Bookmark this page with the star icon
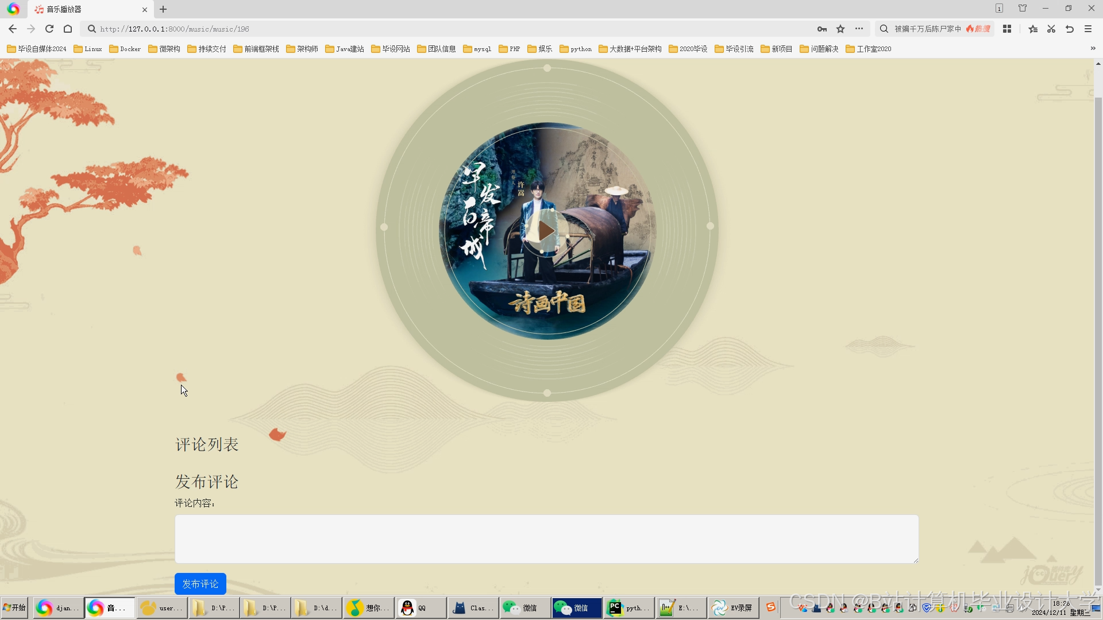 (840, 29)
